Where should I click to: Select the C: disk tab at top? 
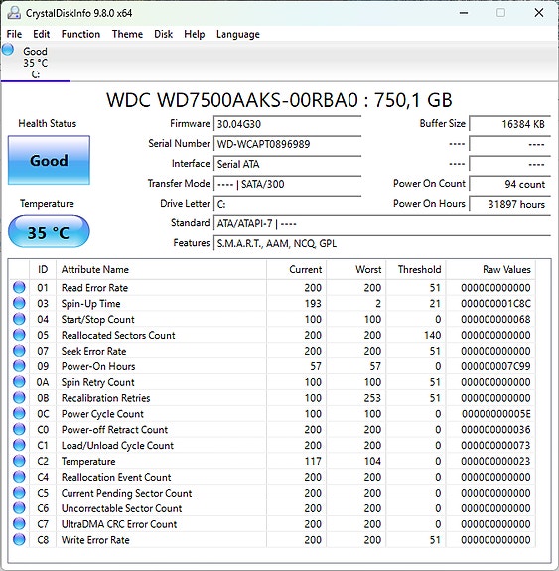tap(36, 63)
